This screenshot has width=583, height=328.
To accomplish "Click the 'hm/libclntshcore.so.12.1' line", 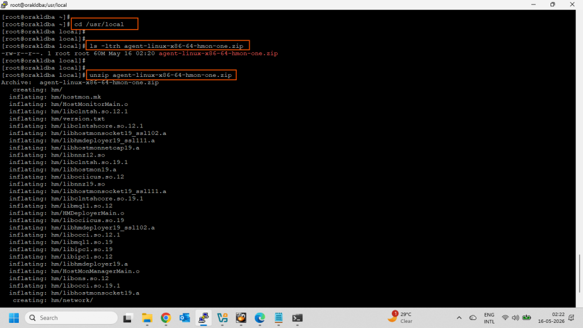I will pos(76,126).
